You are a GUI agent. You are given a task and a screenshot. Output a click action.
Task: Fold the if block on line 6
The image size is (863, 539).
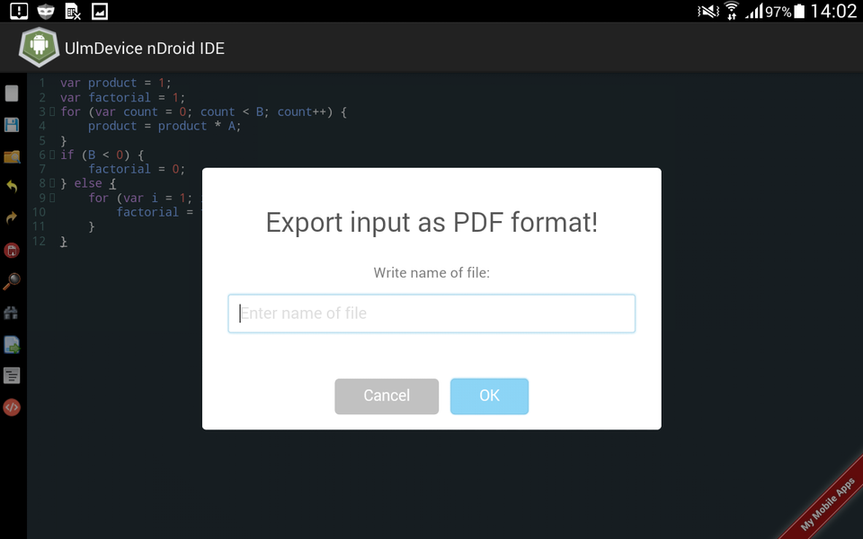(x=51, y=155)
